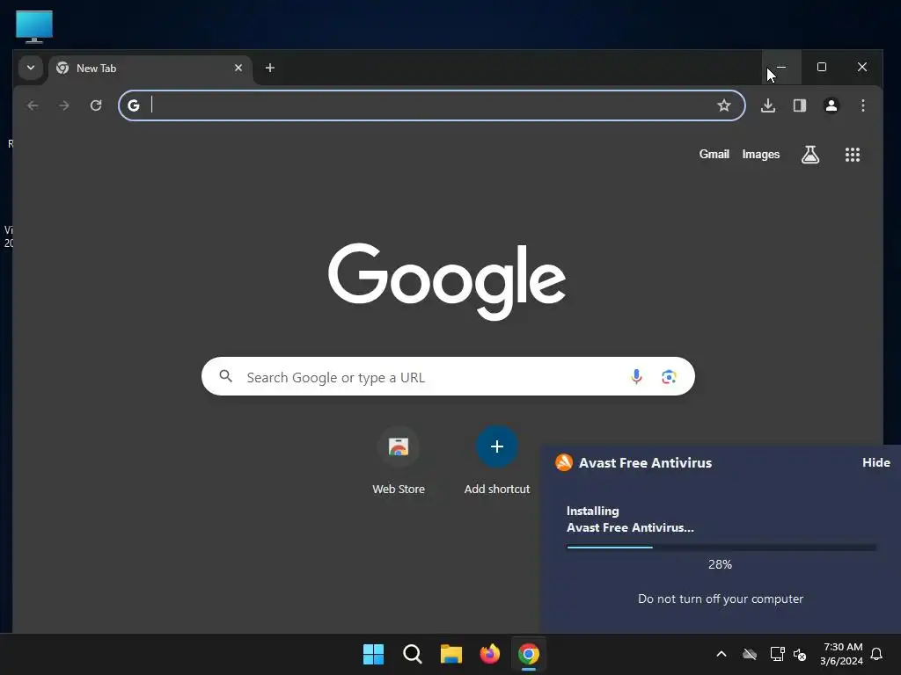Open the notifications bell icon
The image size is (901, 675).
(x=877, y=654)
